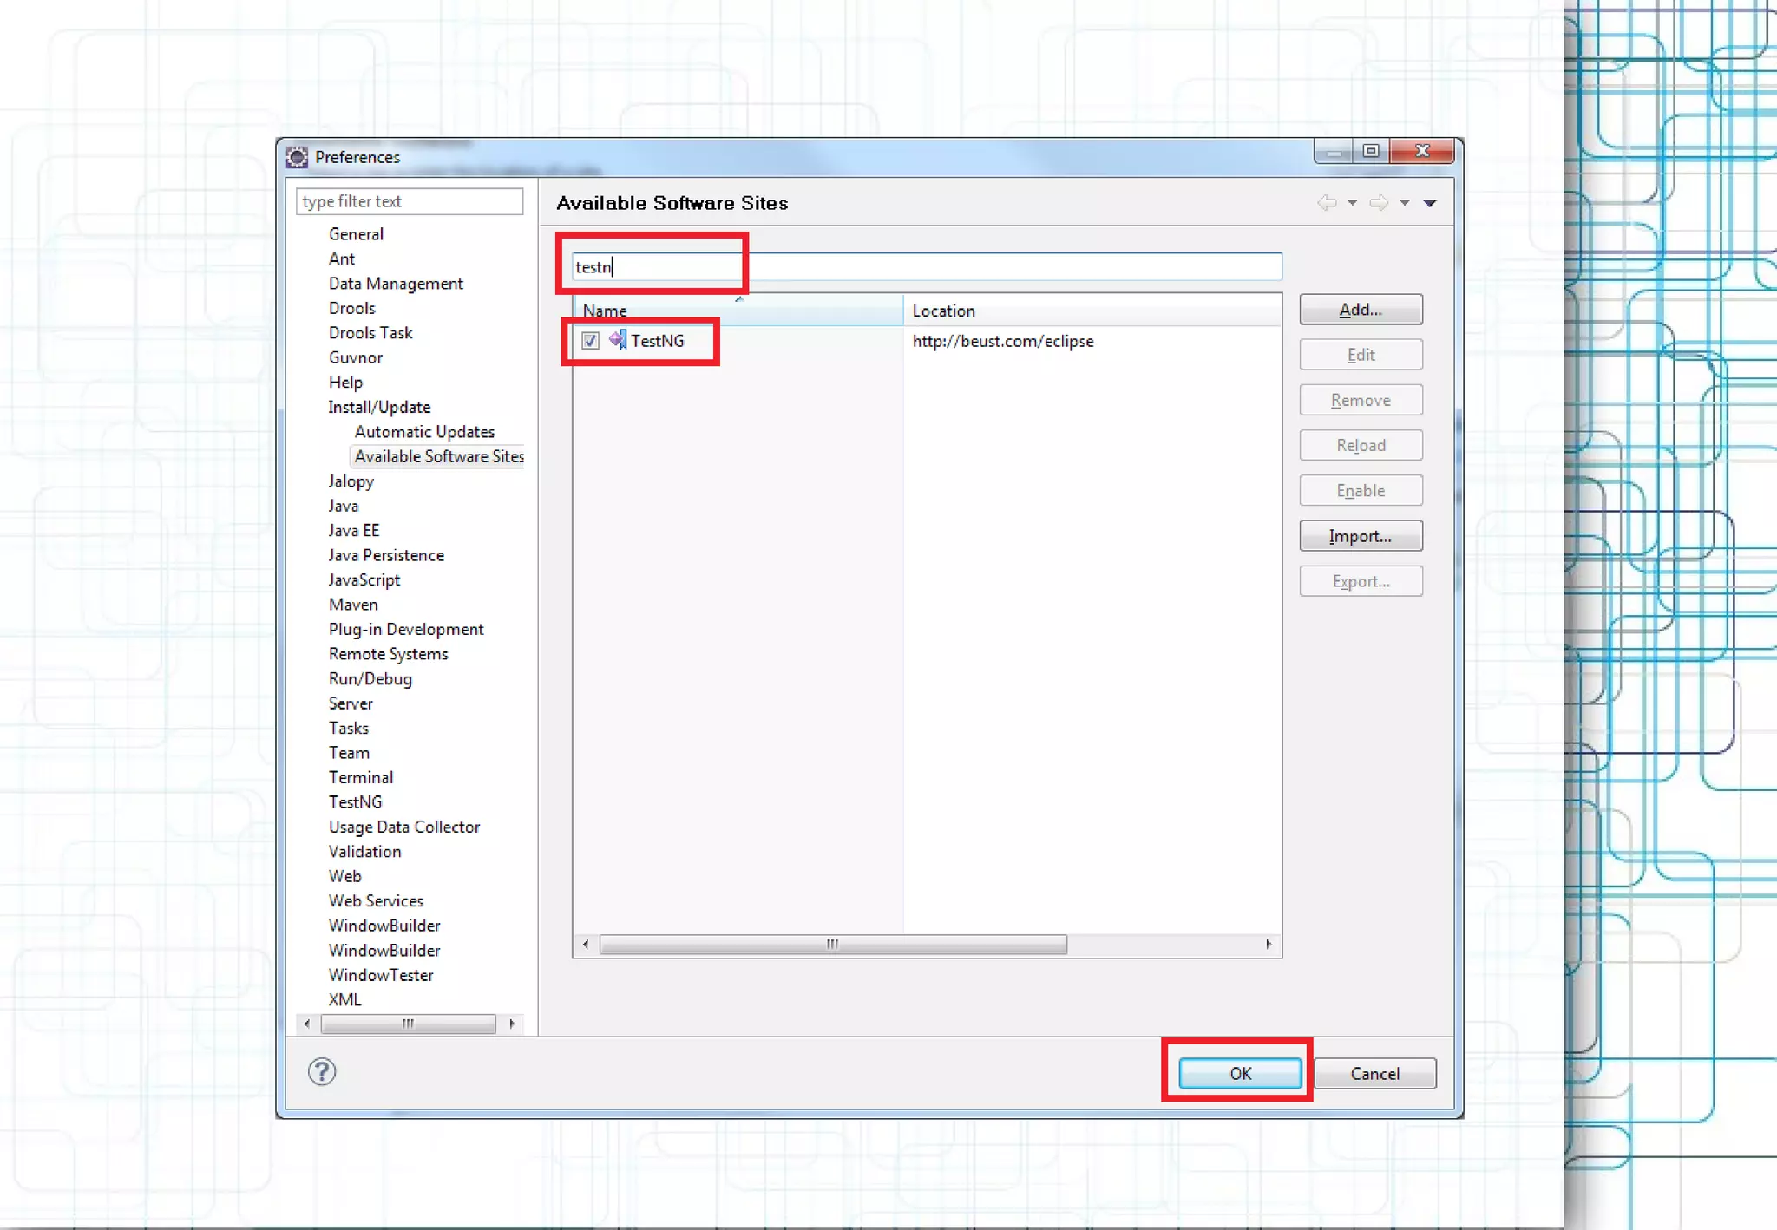
Task: Focus the type filter text field
Action: tap(410, 201)
